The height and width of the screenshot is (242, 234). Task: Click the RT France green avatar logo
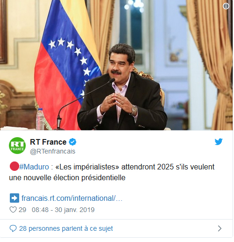pyautogui.click(x=17, y=146)
